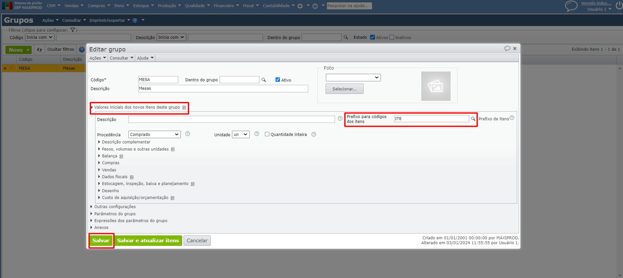
Task: Open the Código filter Inicia com dropdown
Action: (x=39, y=37)
